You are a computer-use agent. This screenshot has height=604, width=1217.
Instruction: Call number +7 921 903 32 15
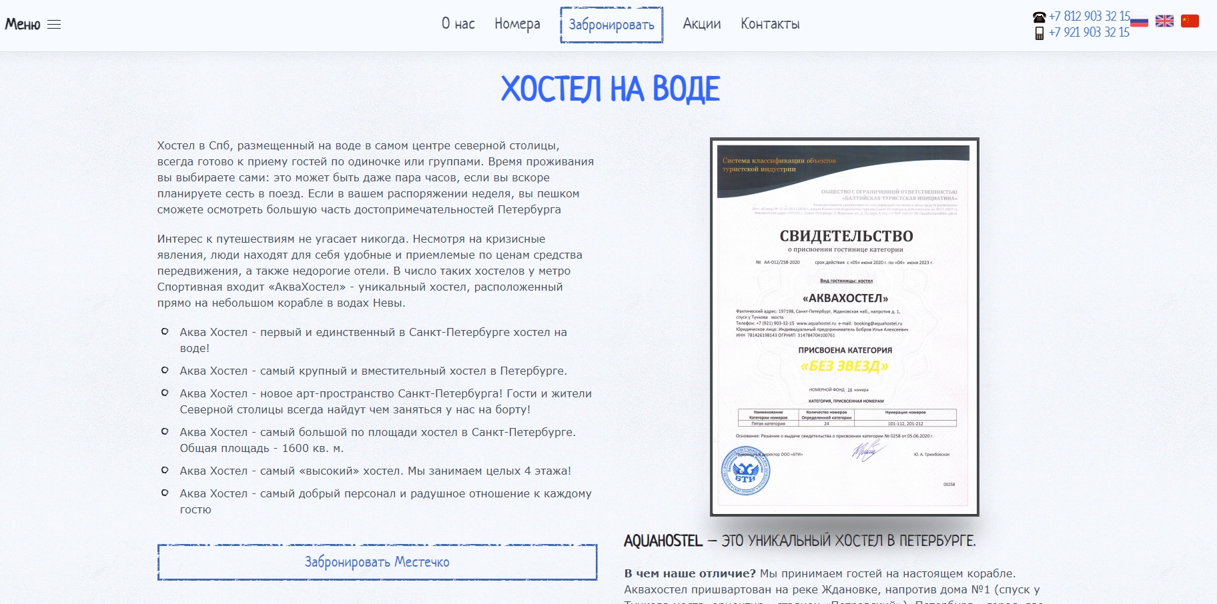[x=1089, y=33]
